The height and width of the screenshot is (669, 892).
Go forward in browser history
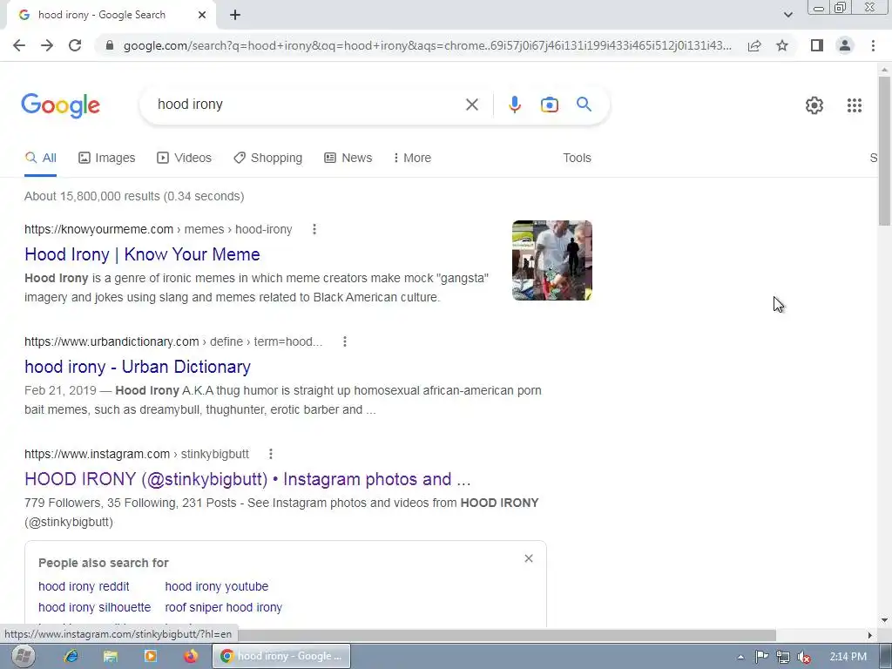(x=47, y=45)
